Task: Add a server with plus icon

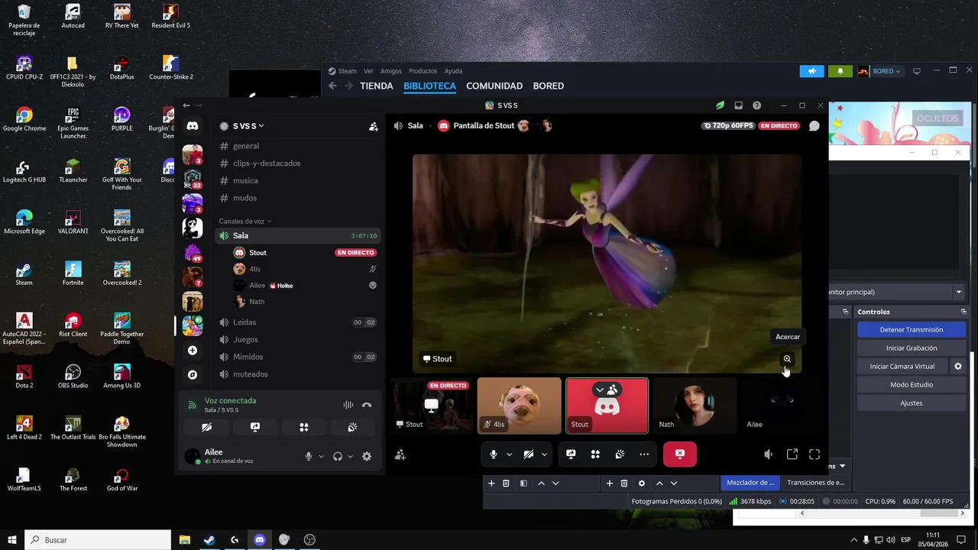Action: click(193, 351)
